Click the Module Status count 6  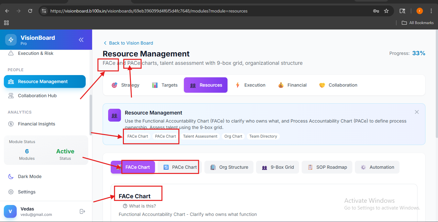pos(27,151)
